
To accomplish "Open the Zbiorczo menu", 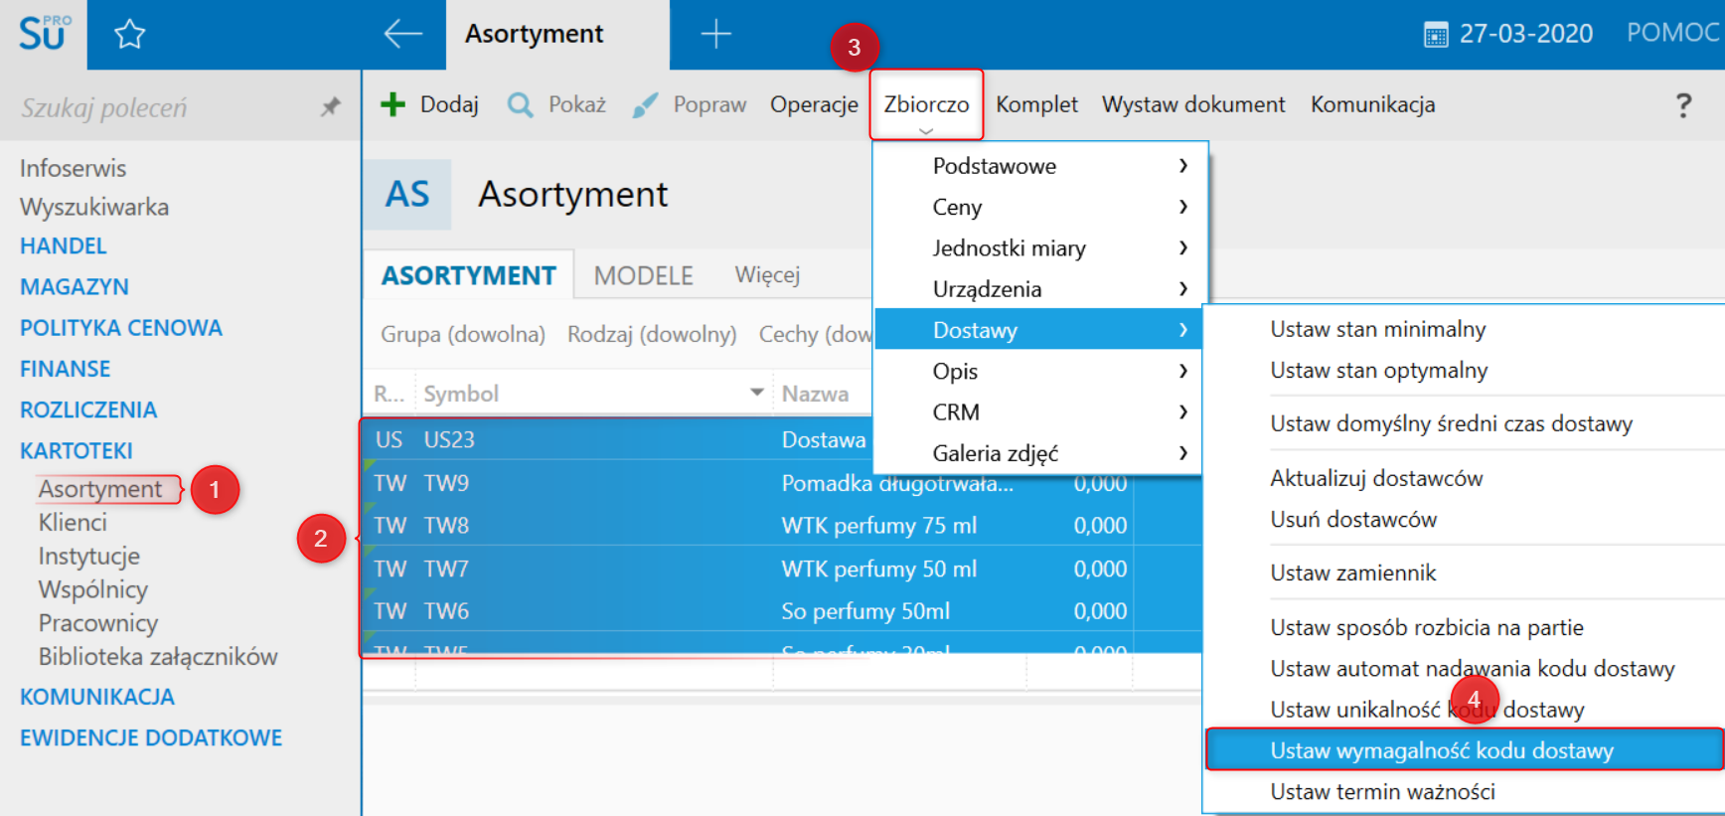I will pyautogui.click(x=926, y=104).
